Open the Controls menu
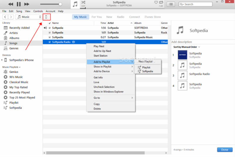The width and height of the screenshot is (235, 157). coord(38,11)
